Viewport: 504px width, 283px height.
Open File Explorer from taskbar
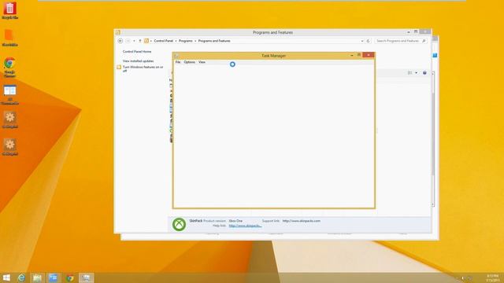tap(37, 277)
